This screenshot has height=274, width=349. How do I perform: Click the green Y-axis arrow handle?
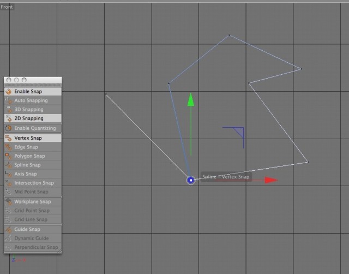pyautogui.click(x=191, y=99)
